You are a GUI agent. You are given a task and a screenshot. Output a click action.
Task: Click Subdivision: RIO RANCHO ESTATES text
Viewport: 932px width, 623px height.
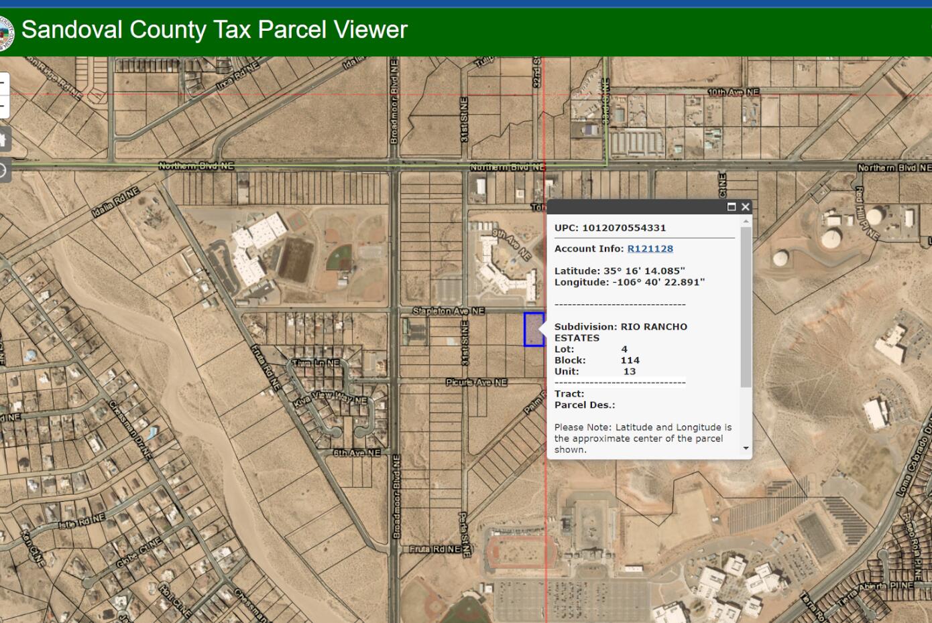pos(621,332)
